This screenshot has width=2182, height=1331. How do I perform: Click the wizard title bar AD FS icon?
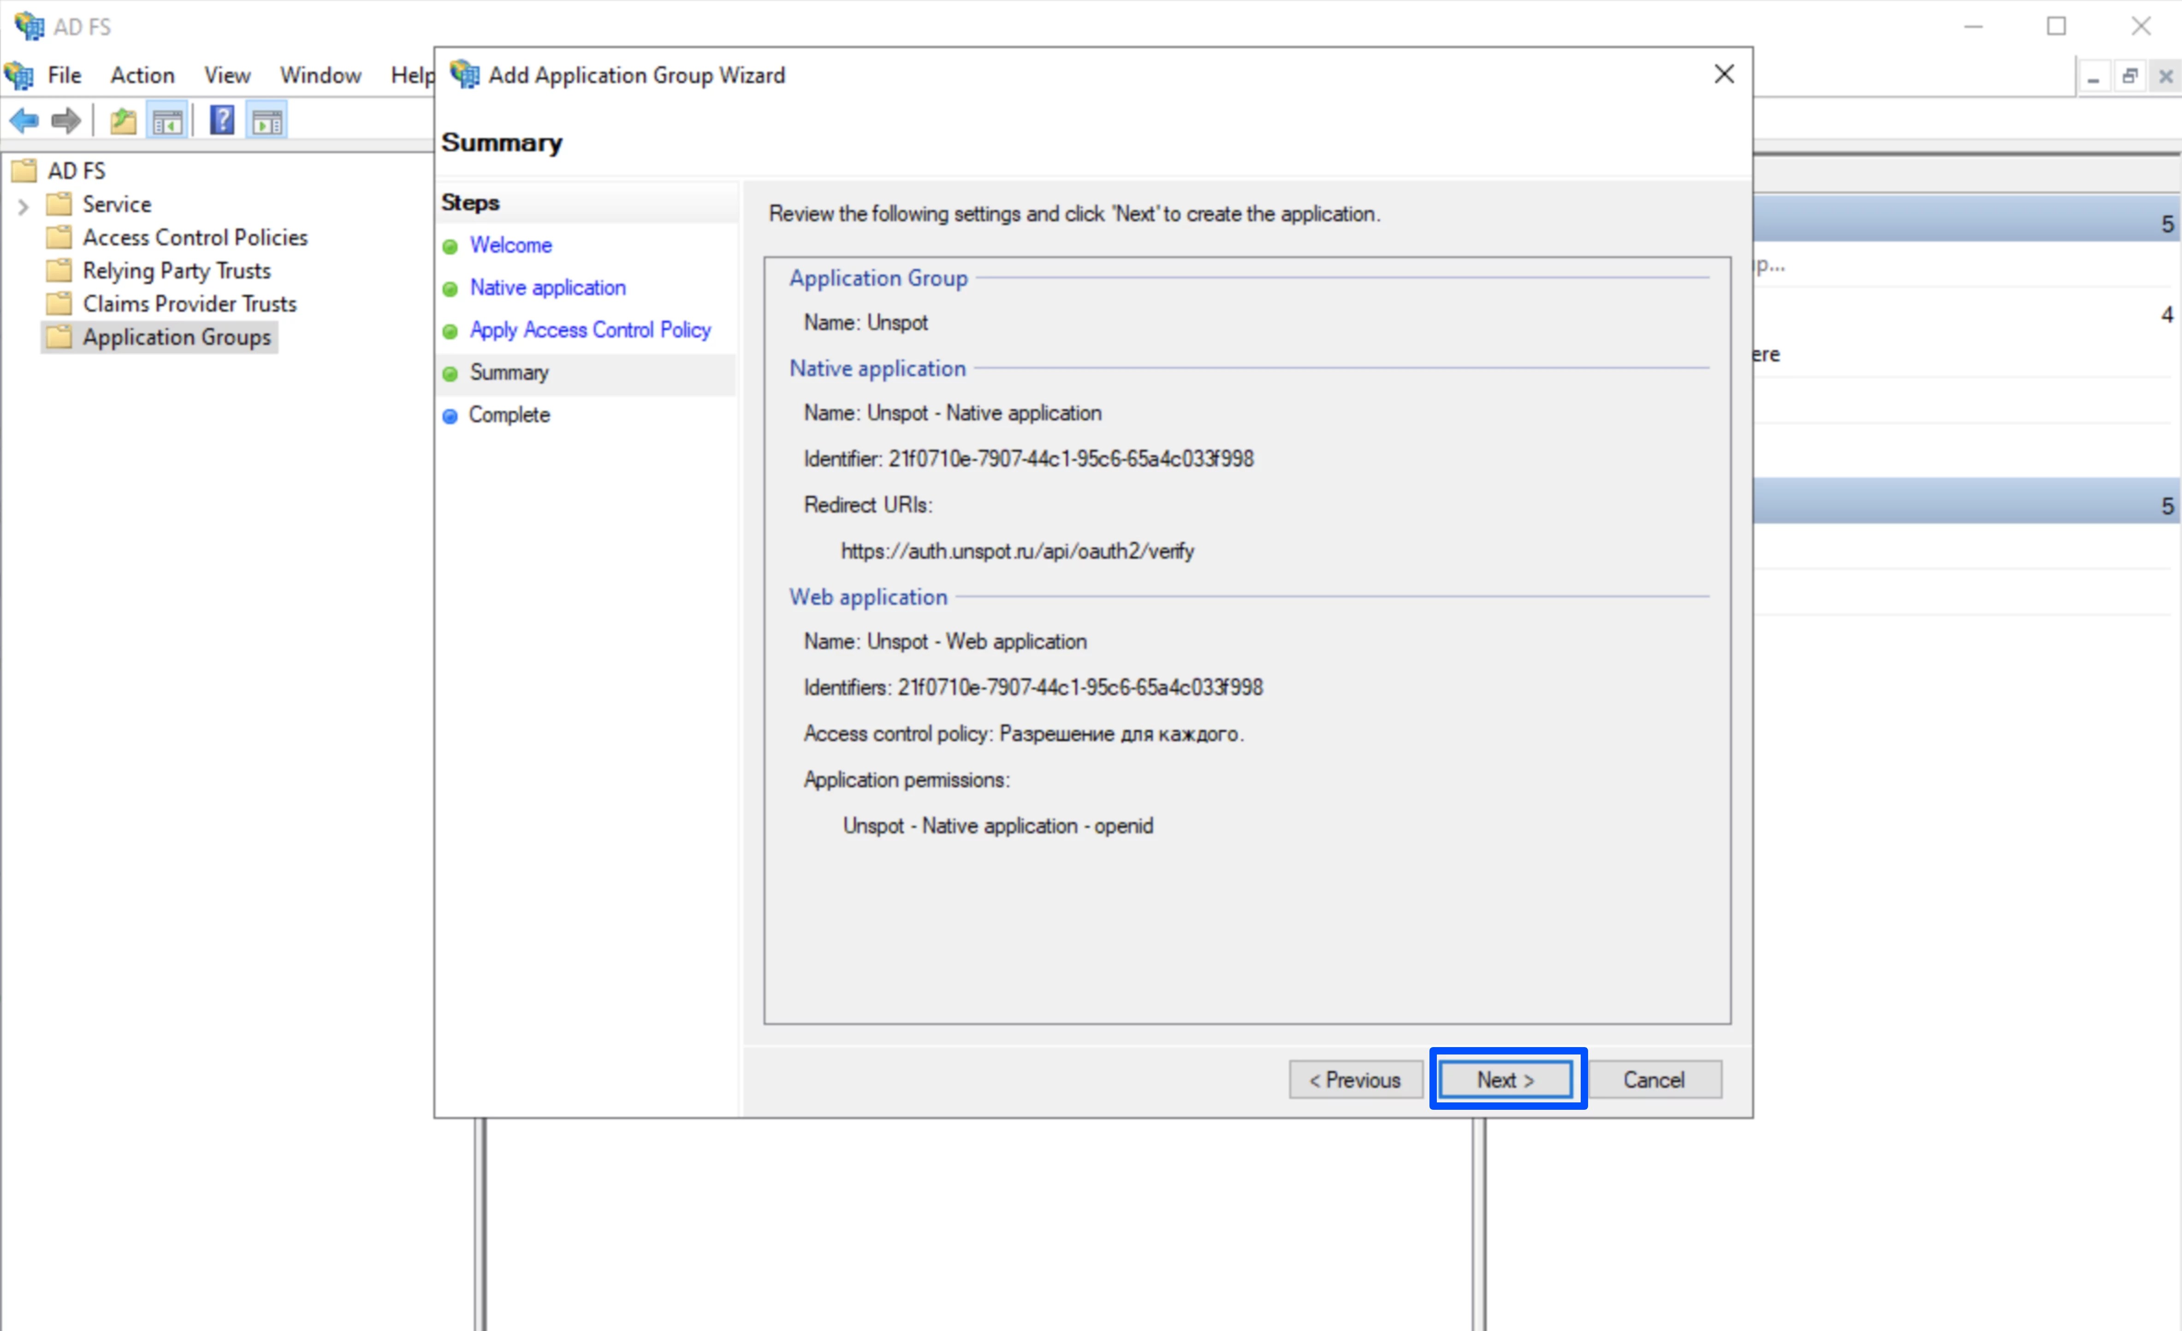click(x=464, y=74)
